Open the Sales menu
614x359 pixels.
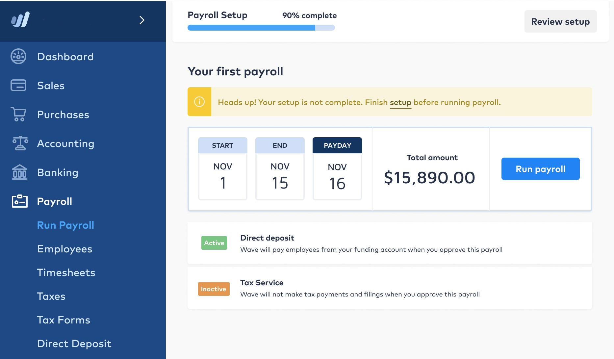(51, 86)
